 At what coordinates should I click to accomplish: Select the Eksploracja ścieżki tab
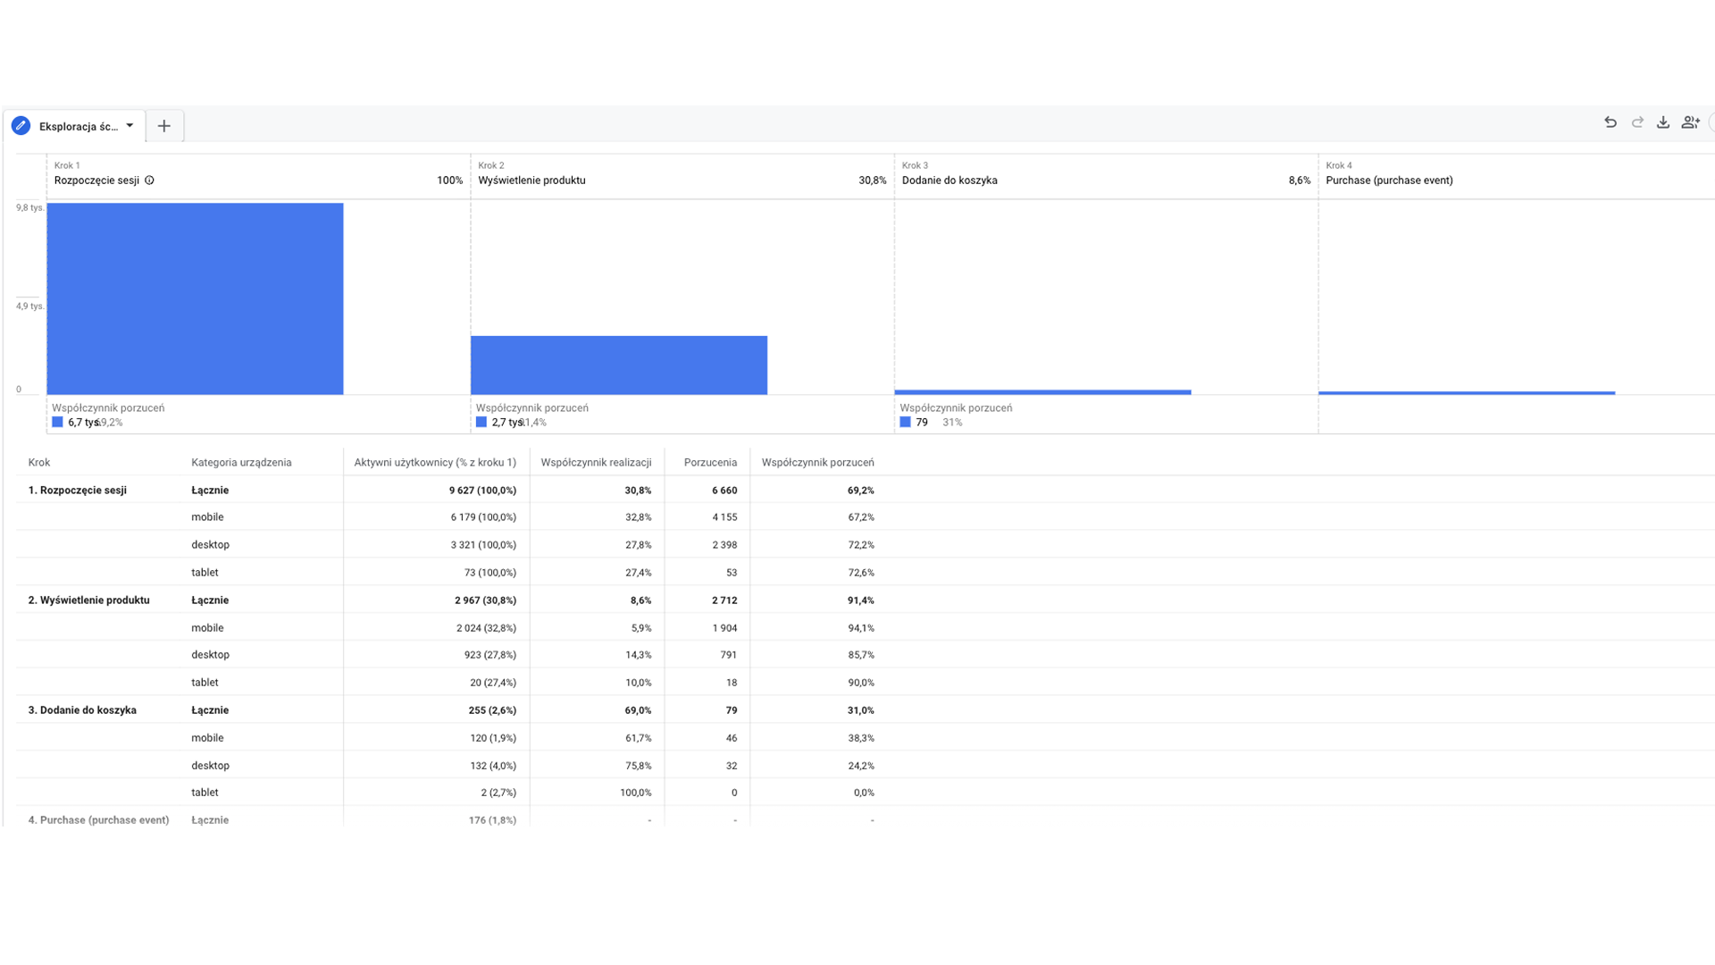[78, 126]
